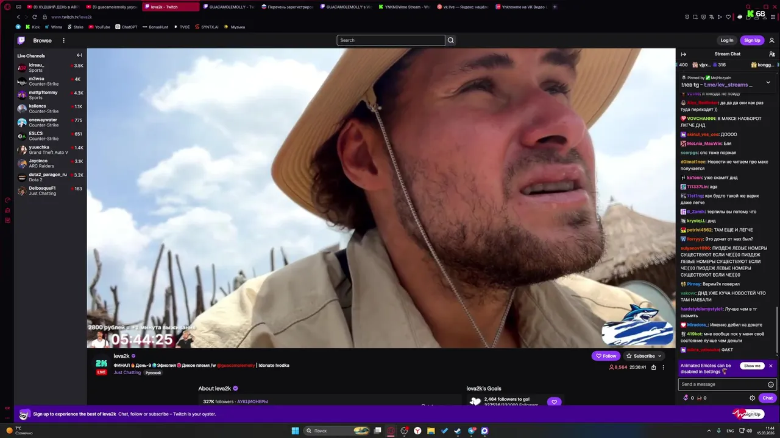This screenshot has height=438, width=780.
Task: Open mattp1tommy Sports channel
Action: tap(50, 95)
